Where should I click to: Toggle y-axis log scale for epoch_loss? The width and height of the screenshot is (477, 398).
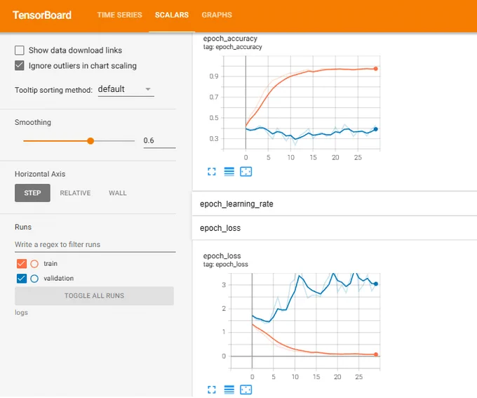coord(229,390)
